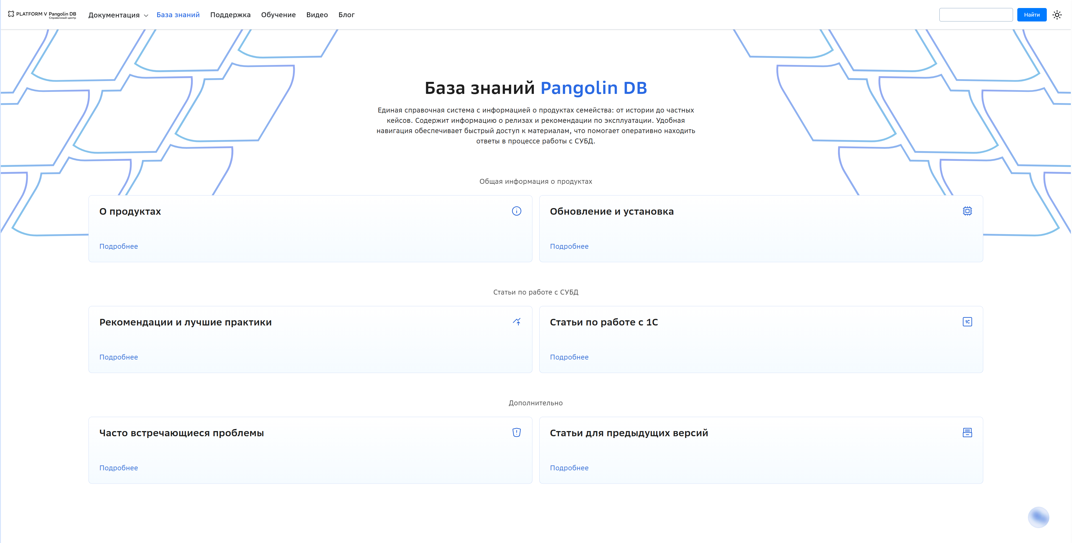
Task: Click Подробнее under Рекомендации и лучшие практики
Action: (119, 357)
